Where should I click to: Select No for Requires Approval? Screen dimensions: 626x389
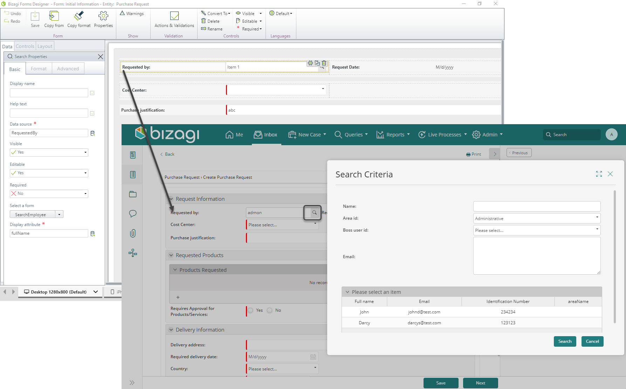tap(270, 310)
